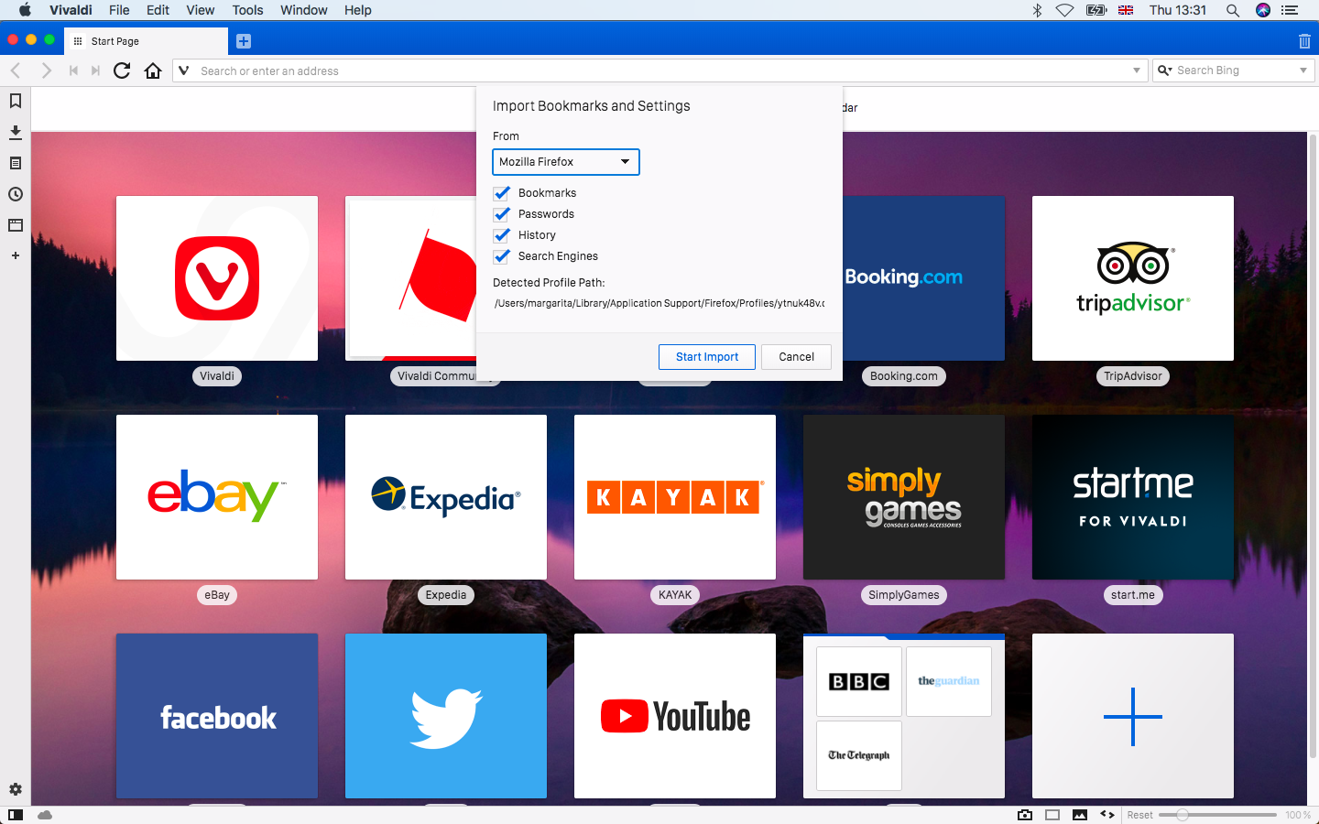Click the detected profile path field

click(x=659, y=303)
